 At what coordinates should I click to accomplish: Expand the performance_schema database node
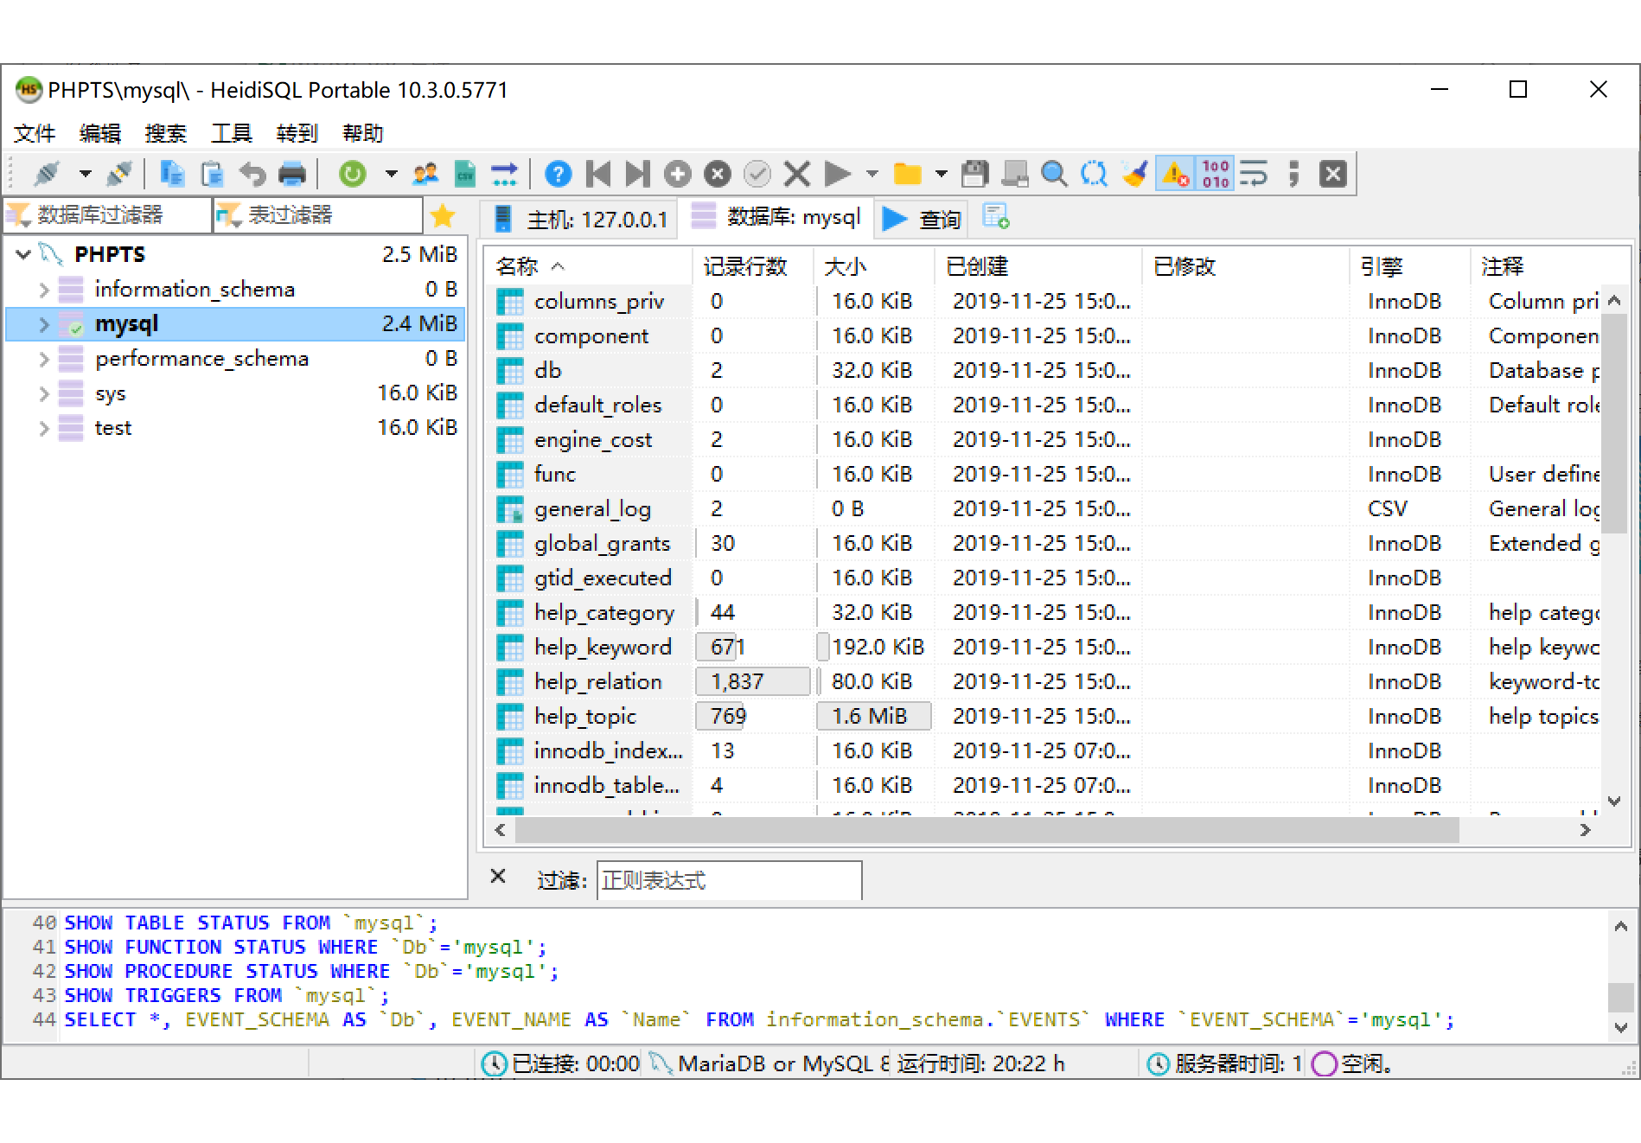point(44,359)
